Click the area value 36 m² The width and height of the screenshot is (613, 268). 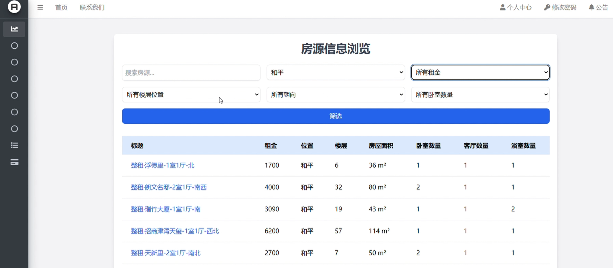(377, 165)
